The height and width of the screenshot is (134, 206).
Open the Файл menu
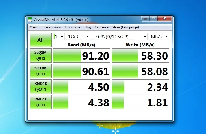pyautogui.click(x=34, y=27)
